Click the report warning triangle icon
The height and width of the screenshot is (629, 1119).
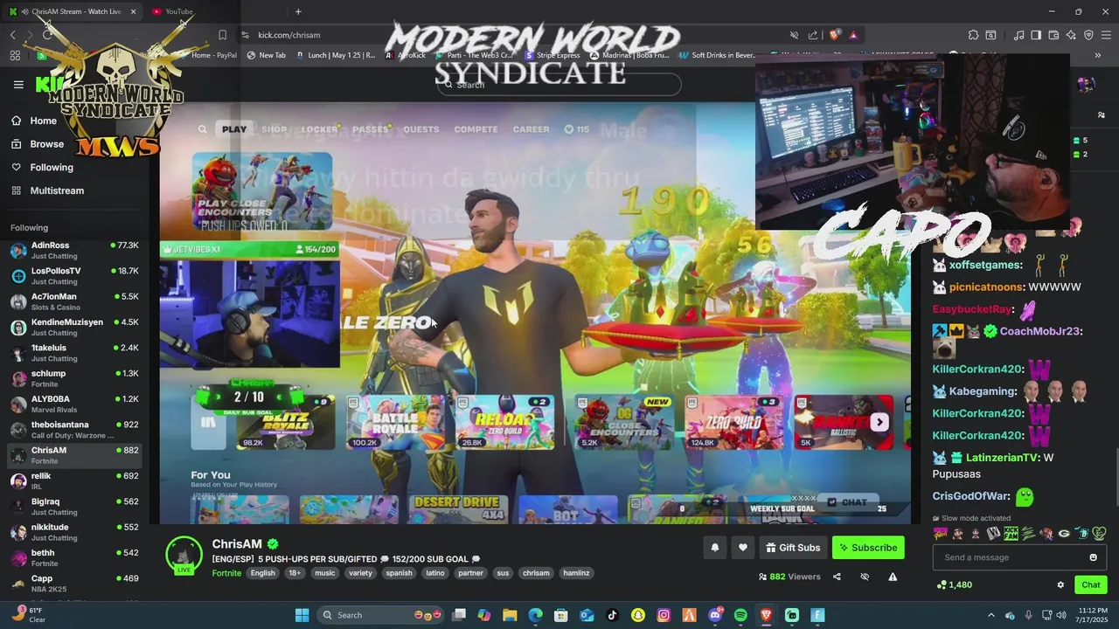(x=893, y=577)
